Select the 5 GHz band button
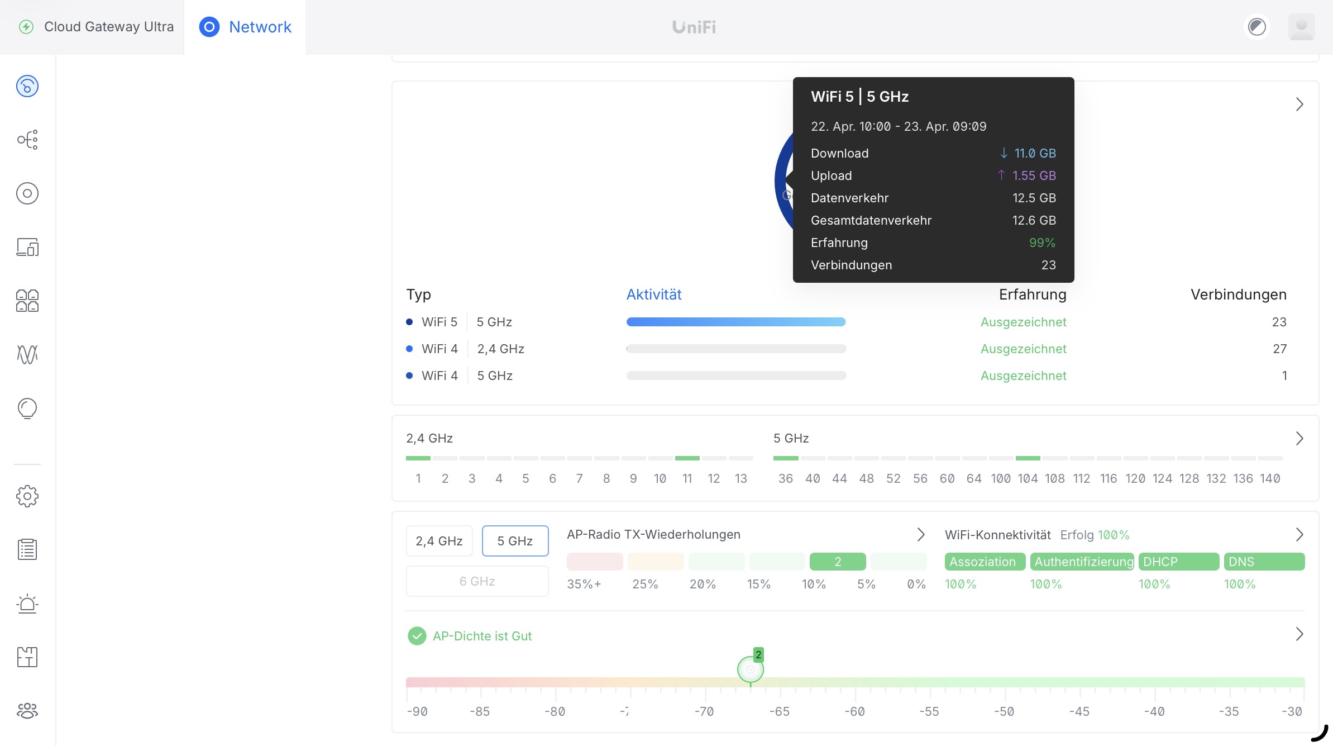 tap(515, 541)
